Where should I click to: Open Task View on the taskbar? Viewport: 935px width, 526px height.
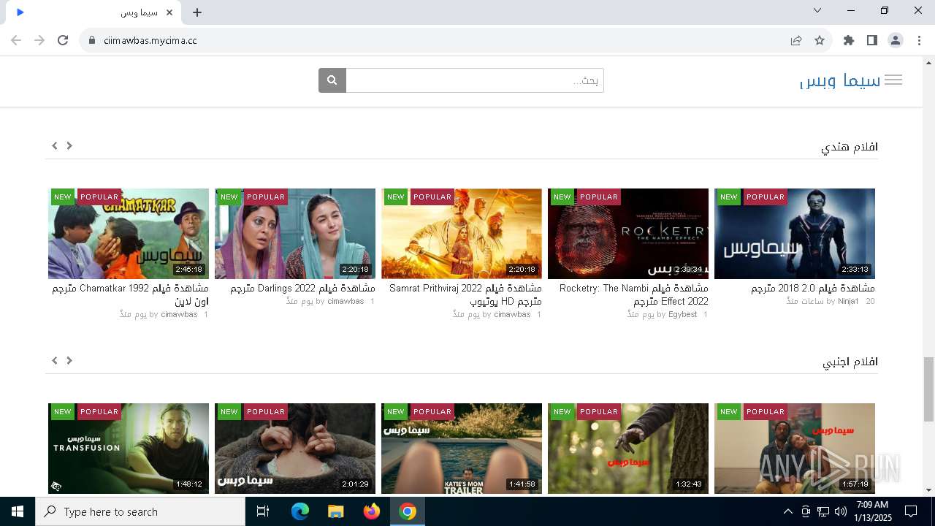tap(263, 511)
